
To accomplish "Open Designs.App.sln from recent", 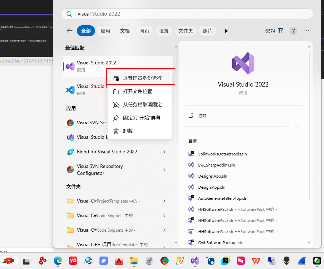I will [x=212, y=176].
